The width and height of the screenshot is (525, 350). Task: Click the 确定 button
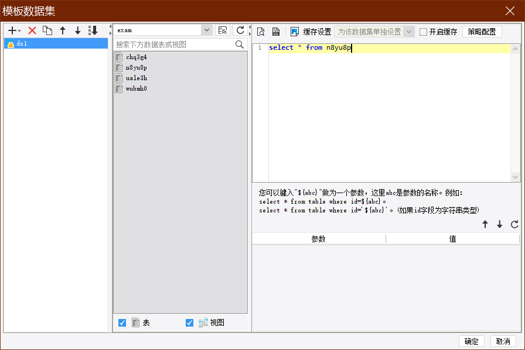(x=471, y=341)
